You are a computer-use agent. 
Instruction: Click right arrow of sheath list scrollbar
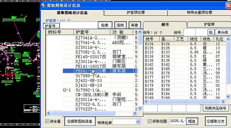tap(135, 113)
